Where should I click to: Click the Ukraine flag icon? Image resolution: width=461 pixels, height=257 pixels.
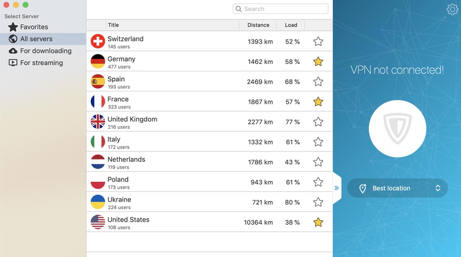pos(98,202)
